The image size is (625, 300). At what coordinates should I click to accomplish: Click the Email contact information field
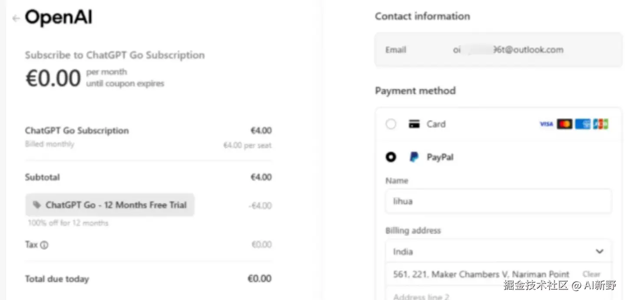pos(498,50)
